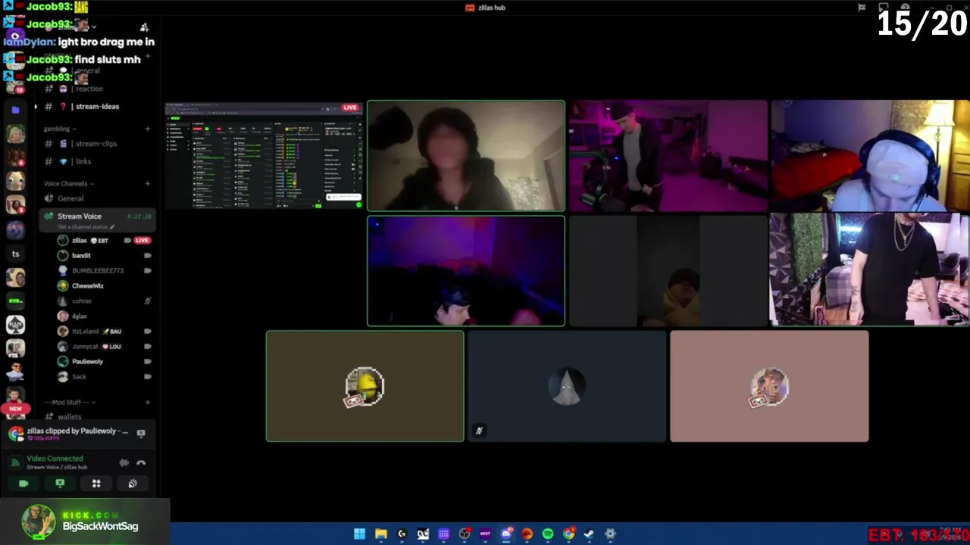Open the 'ts' server icon
Viewport: 970px width, 545px height.
coord(15,254)
